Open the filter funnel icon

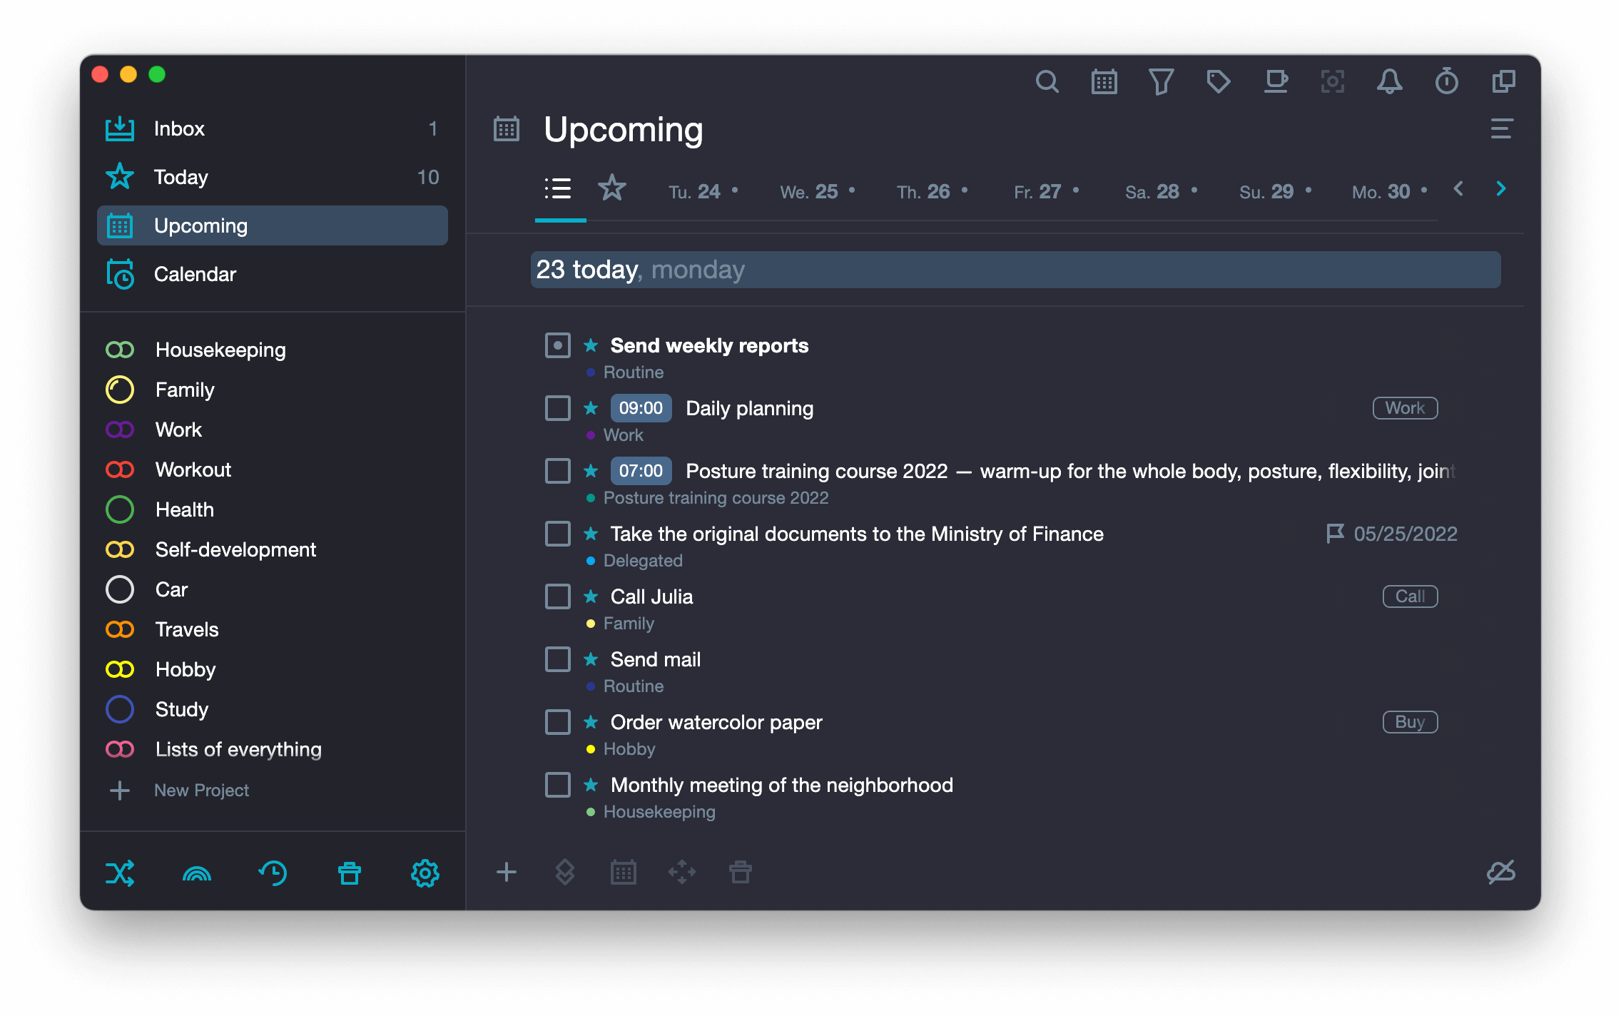(1161, 82)
